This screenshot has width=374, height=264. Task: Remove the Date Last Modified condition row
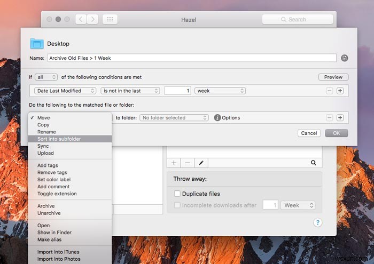point(330,91)
